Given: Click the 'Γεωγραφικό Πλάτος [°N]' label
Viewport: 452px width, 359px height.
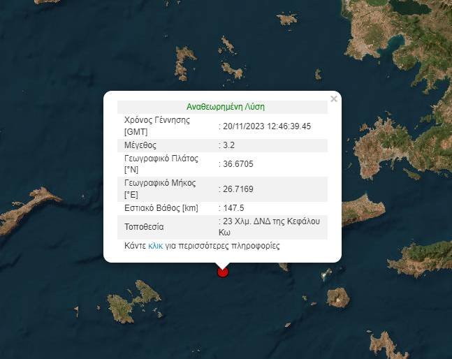Looking at the screenshot, I should click(161, 164).
